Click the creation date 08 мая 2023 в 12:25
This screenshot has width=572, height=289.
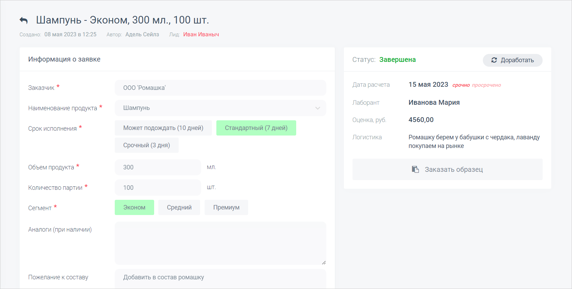(71, 35)
